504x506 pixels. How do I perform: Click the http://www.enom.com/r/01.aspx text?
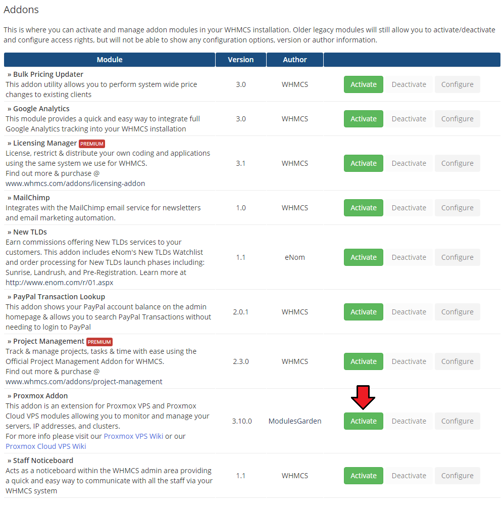pos(59,283)
